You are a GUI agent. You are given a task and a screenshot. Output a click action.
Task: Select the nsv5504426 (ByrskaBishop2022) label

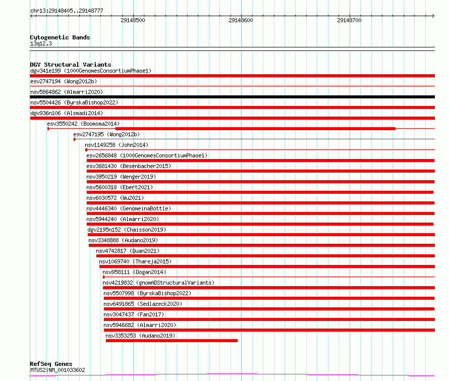pyautogui.click(x=74, y=102)
